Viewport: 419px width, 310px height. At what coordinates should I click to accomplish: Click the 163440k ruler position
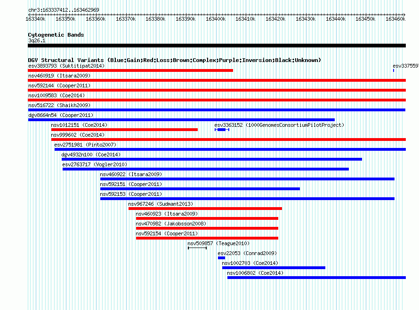pyautogui.click(x=335, y=19)
